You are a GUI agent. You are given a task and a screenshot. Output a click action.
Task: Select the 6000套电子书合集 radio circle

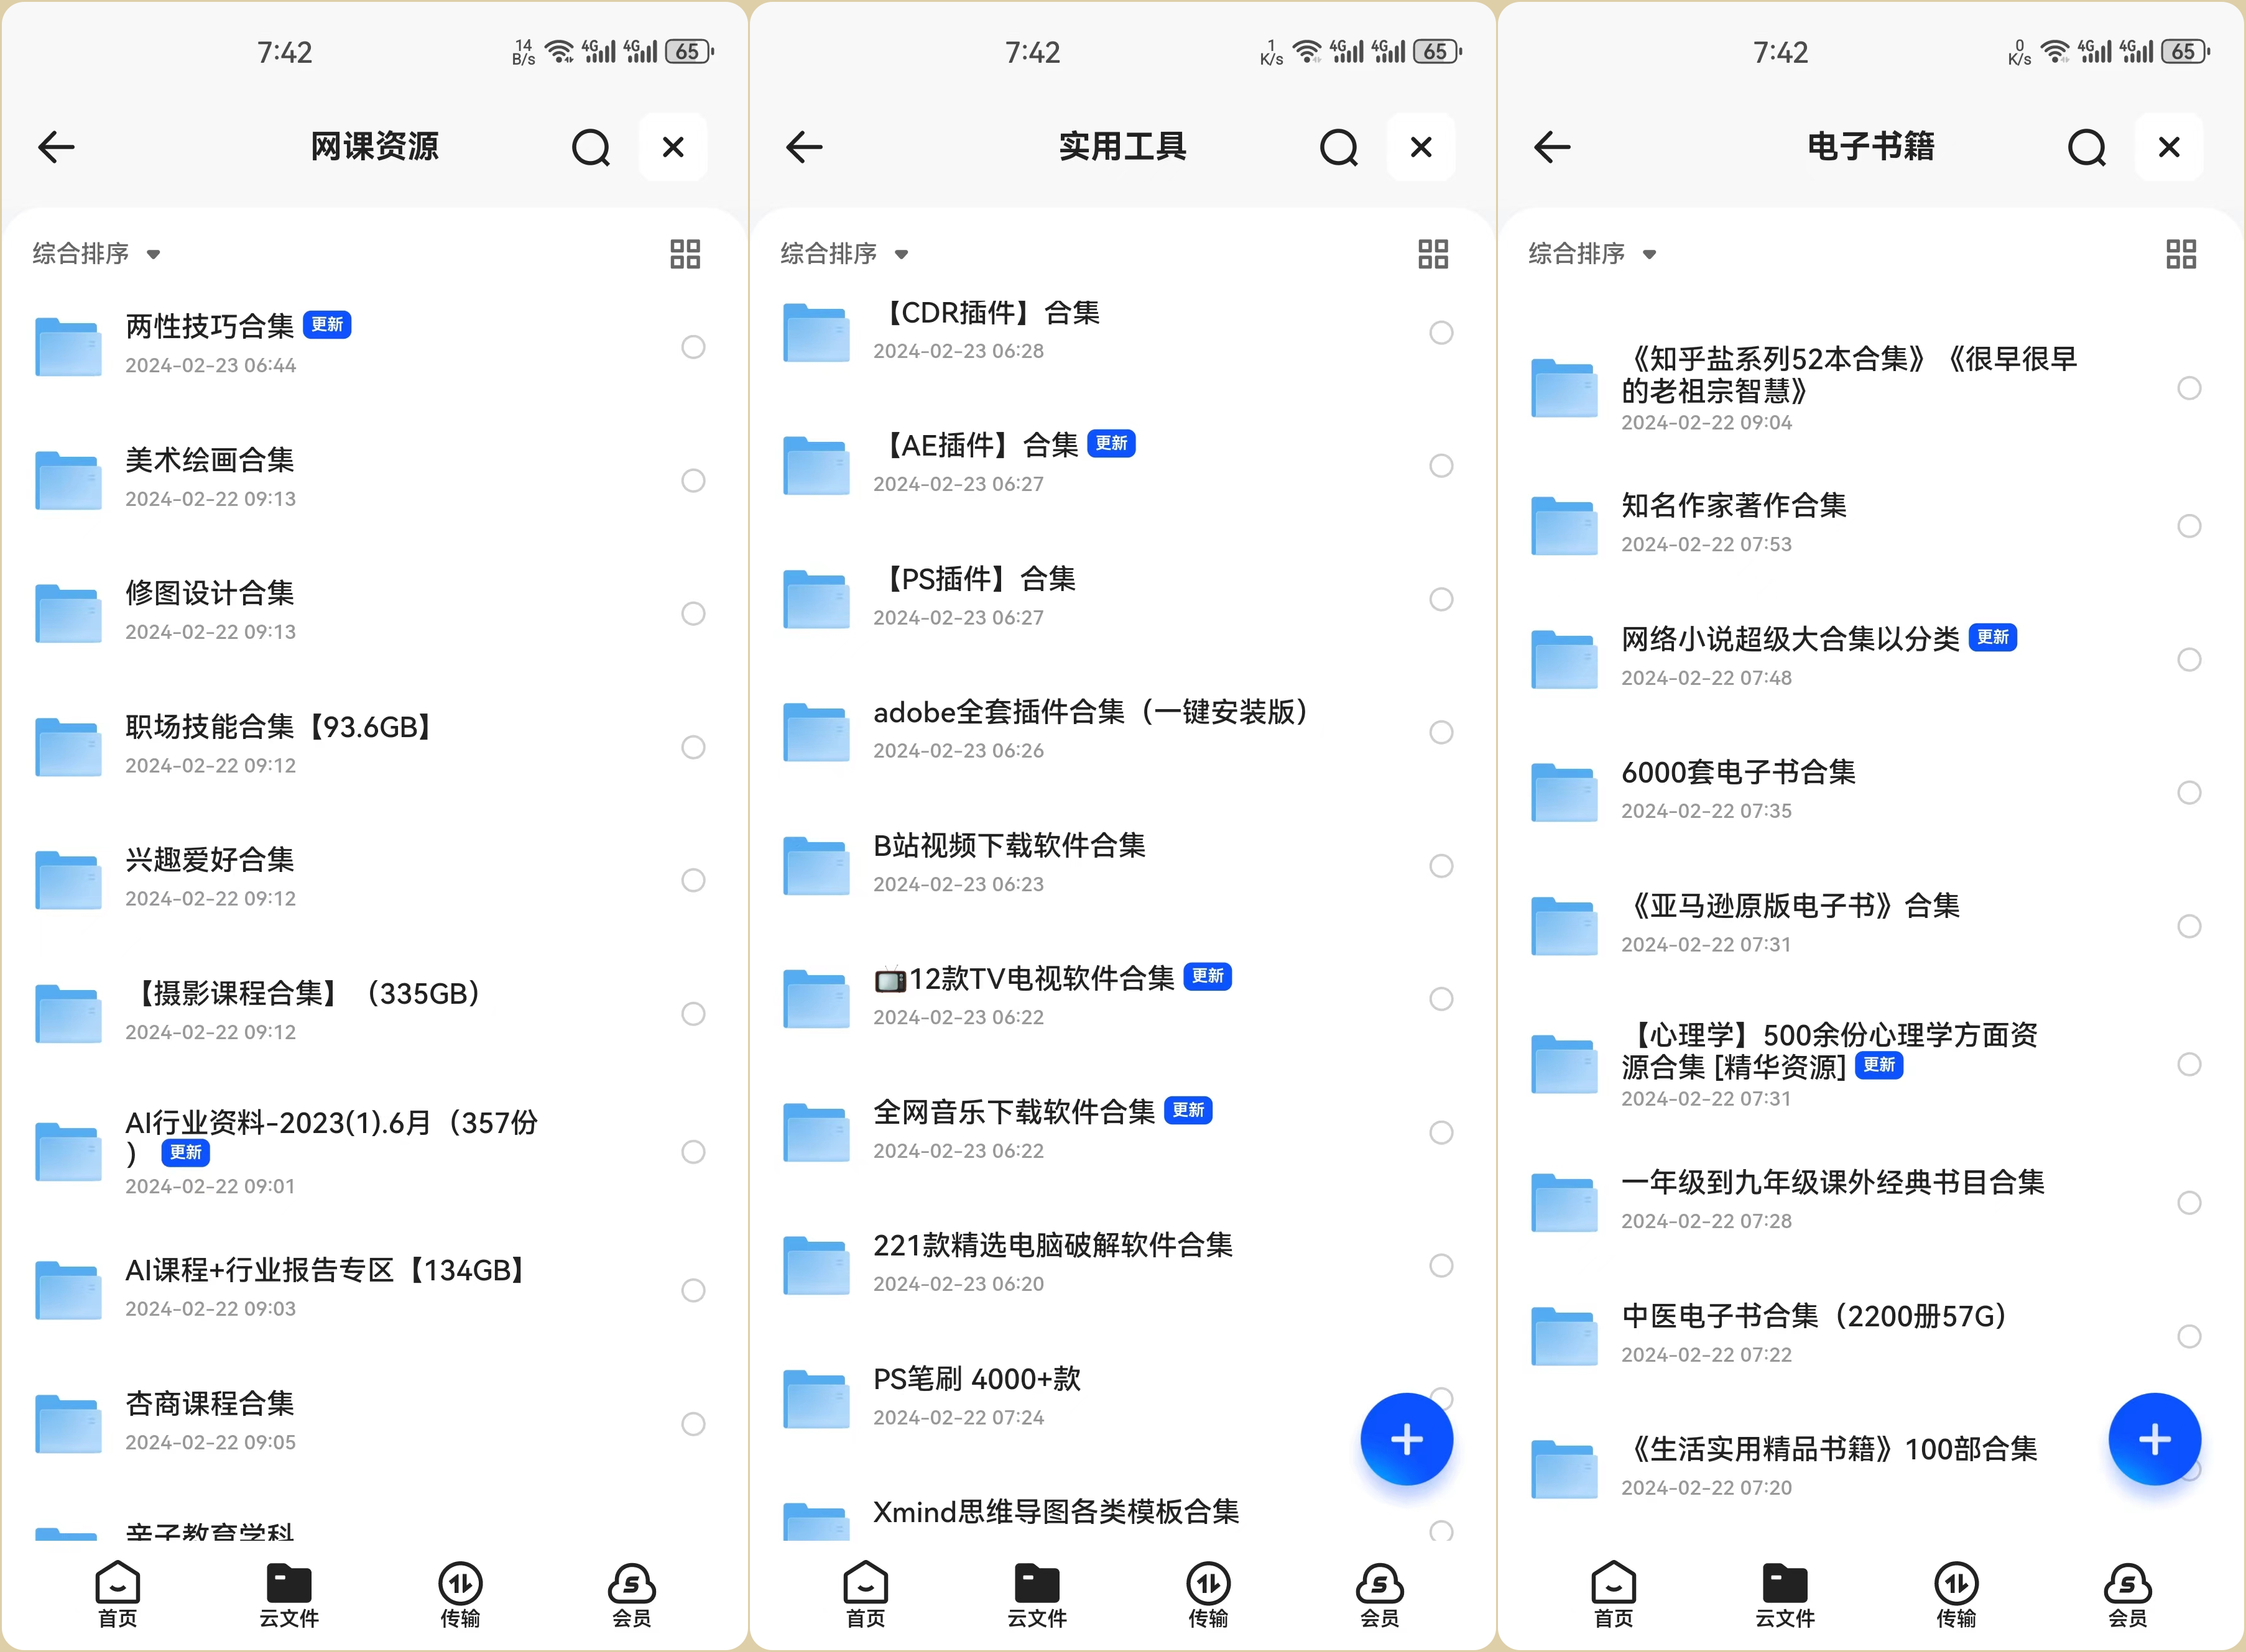[2189, 792]
